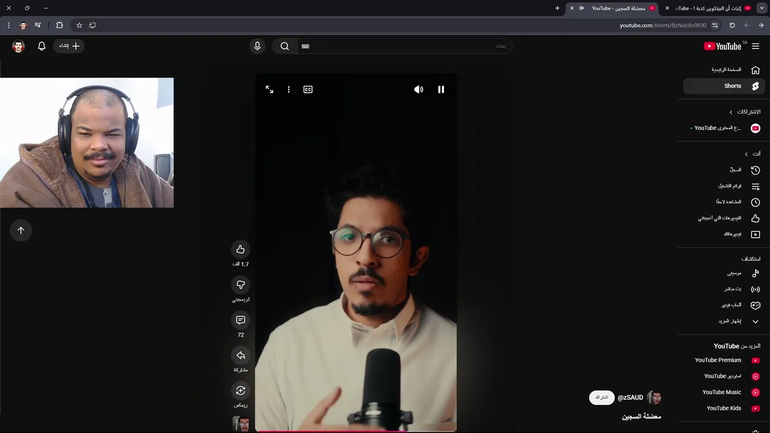The image size is (770, 433).
Task: Pause the Shorts video
Action: 441,89
